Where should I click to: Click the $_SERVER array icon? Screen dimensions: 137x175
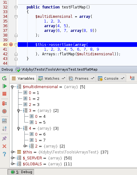pyautogui.click(x=19, y=158)
